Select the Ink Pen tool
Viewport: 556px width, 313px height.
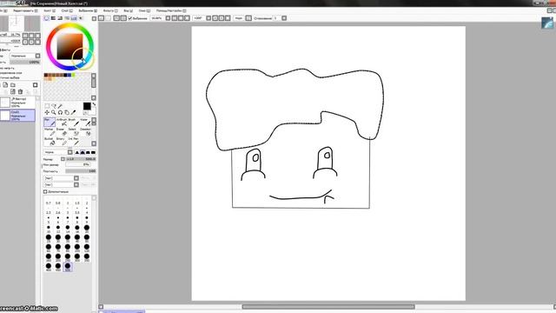pyautogui.click(x=74, y=141)
